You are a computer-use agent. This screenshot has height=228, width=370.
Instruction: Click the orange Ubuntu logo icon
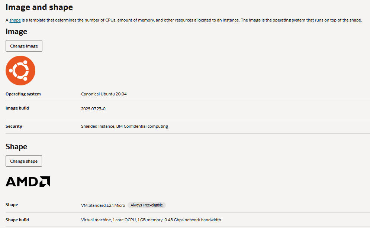[20, 71]
